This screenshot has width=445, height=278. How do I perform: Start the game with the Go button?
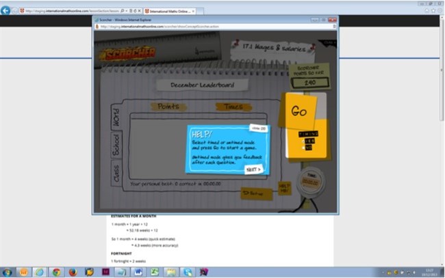298,111
